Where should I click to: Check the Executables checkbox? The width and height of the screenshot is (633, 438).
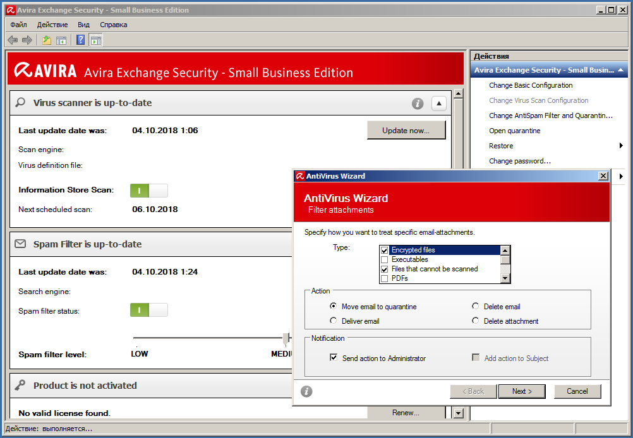384,259
